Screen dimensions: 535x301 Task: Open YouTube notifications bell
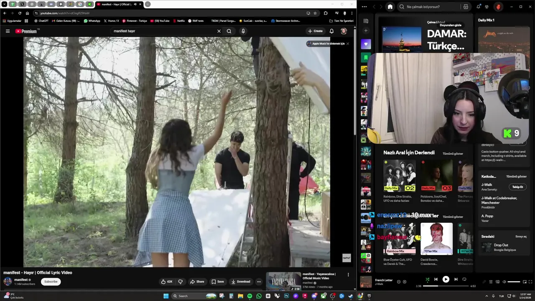[331, 31]
